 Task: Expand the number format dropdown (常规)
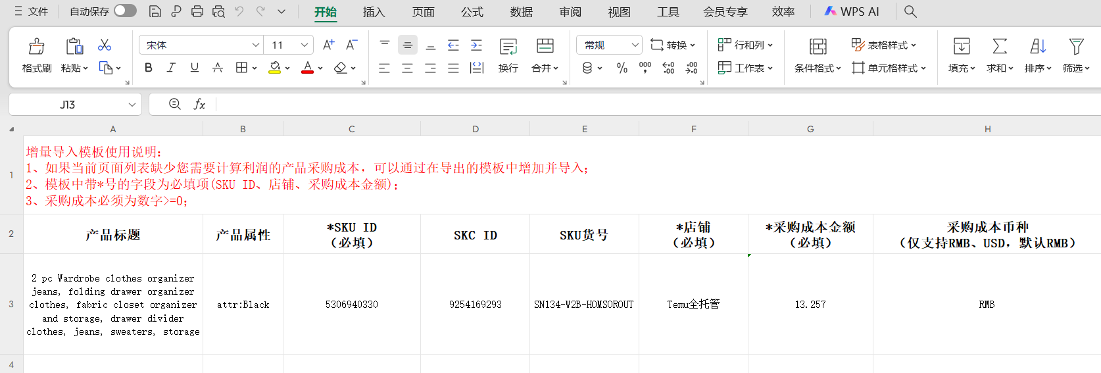(635, 45)
